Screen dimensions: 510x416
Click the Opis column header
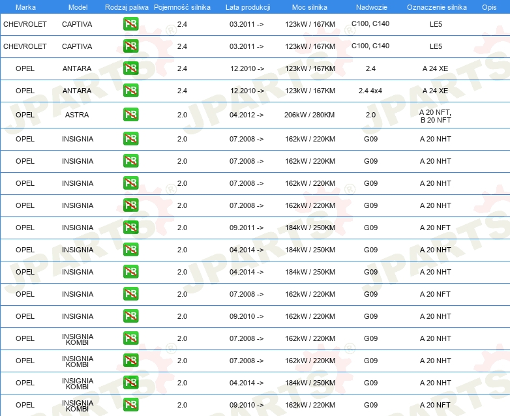(488, 7)
